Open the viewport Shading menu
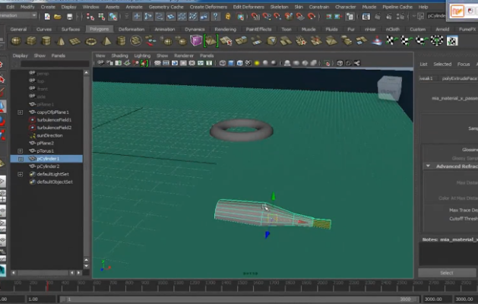478x304 pixels. [120, 55]
